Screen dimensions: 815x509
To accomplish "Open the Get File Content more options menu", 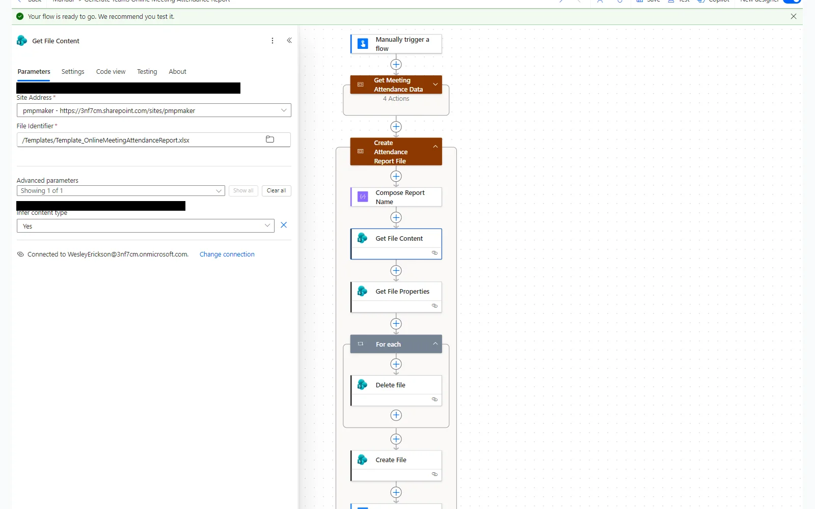I will pyautogui.click(x=273, y=41).
